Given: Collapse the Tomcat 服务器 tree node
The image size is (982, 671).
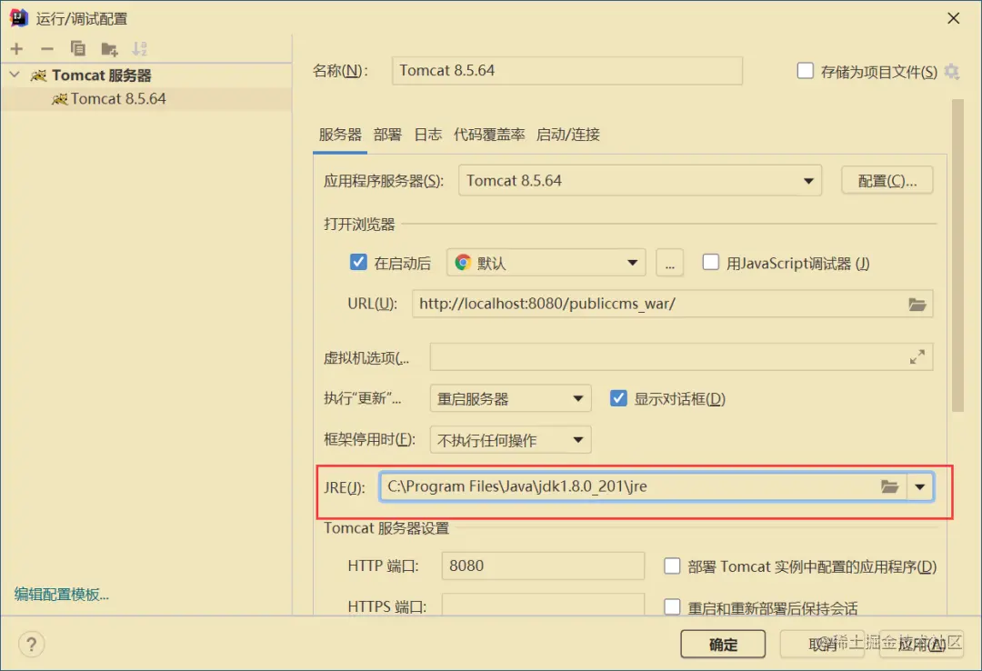Looking at the screenshot, I should [x=15, y=75].
